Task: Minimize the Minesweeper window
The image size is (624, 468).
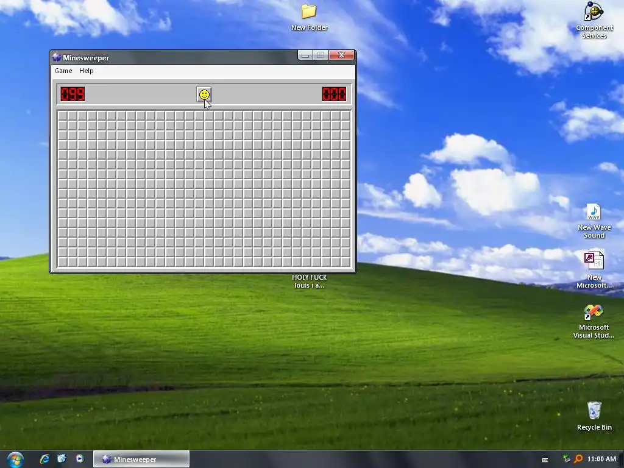Action: [x=305, y=55]
